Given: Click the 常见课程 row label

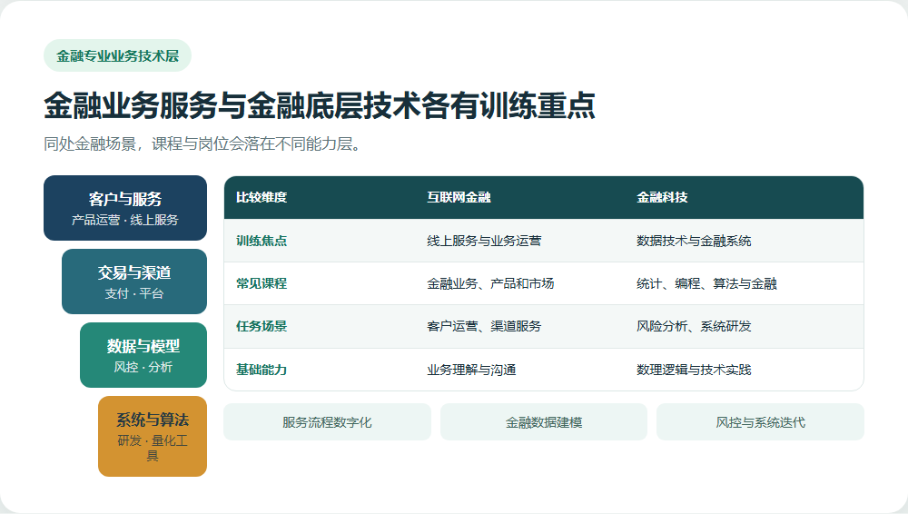Looking at the screenshot, I should 262,283.
